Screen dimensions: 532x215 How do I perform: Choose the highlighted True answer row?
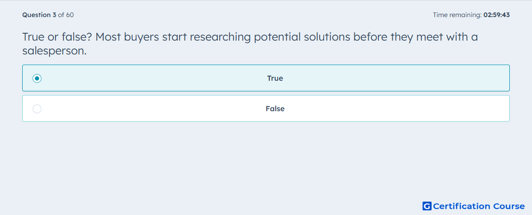point(266,78)
